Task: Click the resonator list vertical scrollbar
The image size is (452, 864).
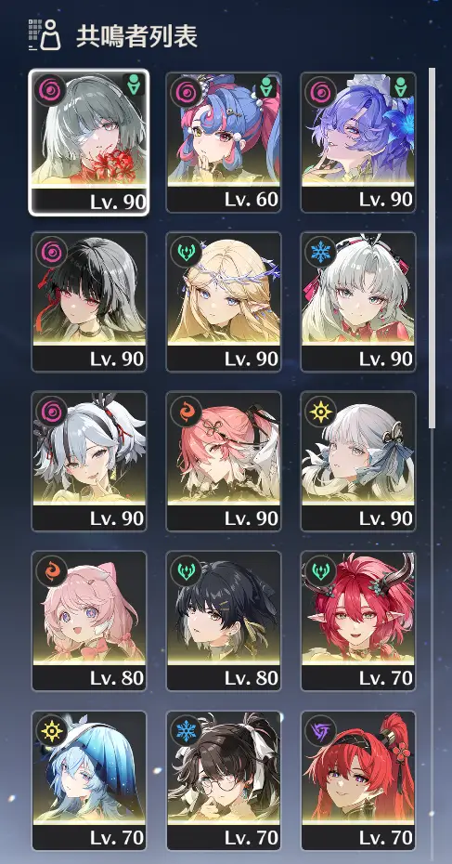Action: pos(433,248)
